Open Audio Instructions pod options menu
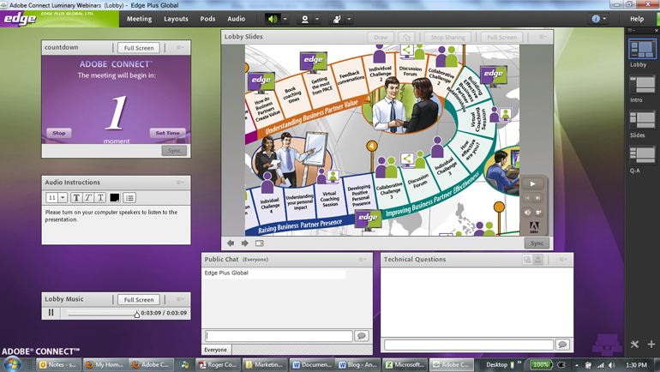Image resolution: width=660 pixels, height=372 pixels. click(x=180, y=183)
